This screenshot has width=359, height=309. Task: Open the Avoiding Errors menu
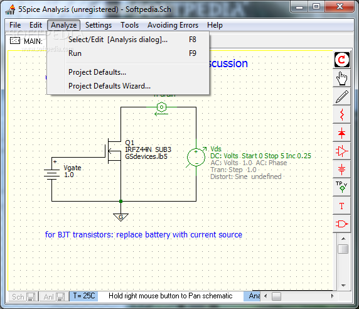pos(173,25)
